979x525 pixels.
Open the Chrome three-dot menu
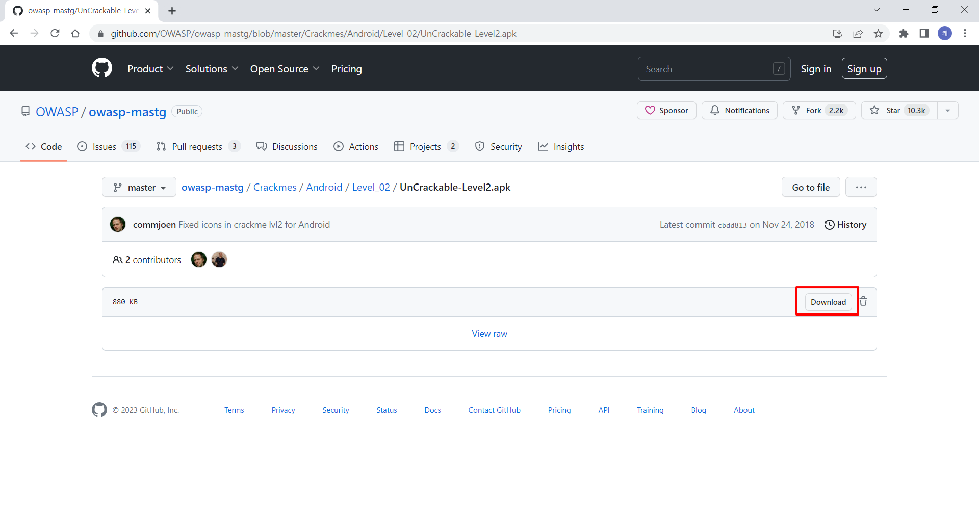(x=965, y=33)
